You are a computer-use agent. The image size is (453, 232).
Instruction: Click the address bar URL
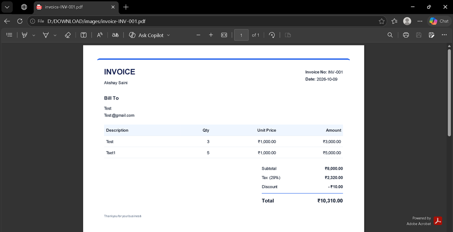(96, 21)
